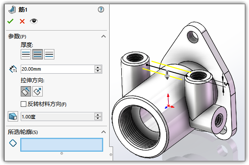Toggle the draft on/off button
This screenshot has width=249, height=165.
pyautogui.click(x=13, y=116)
